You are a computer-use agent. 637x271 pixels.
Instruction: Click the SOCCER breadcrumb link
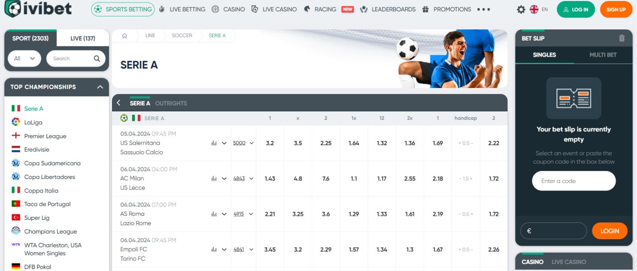[x=182, y=36]
